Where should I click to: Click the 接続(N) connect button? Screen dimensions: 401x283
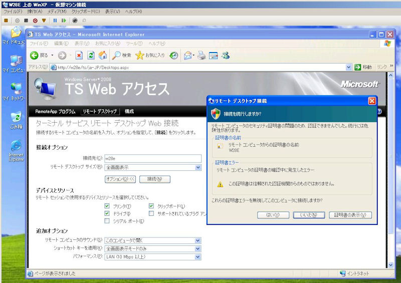tap(155, 179)
